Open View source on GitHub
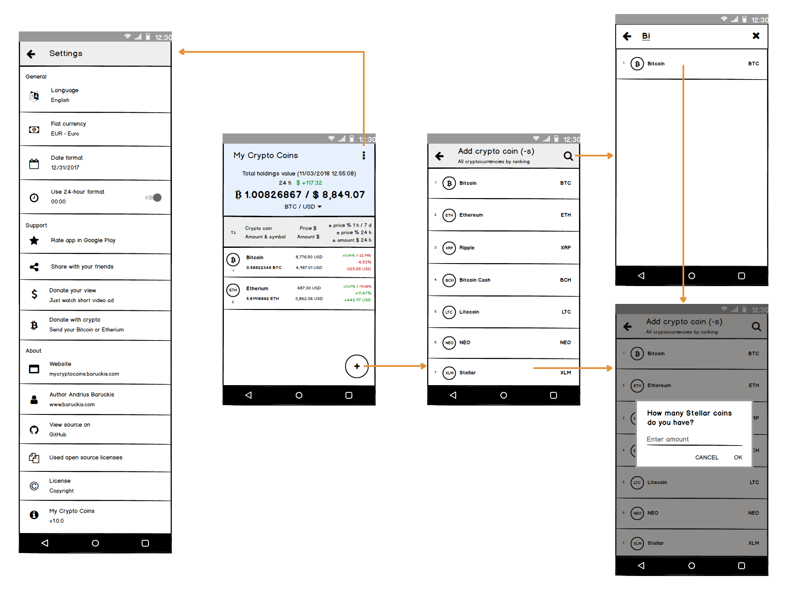Image resolution: width=788 pixels, height=590 pixels. point(95,430)
